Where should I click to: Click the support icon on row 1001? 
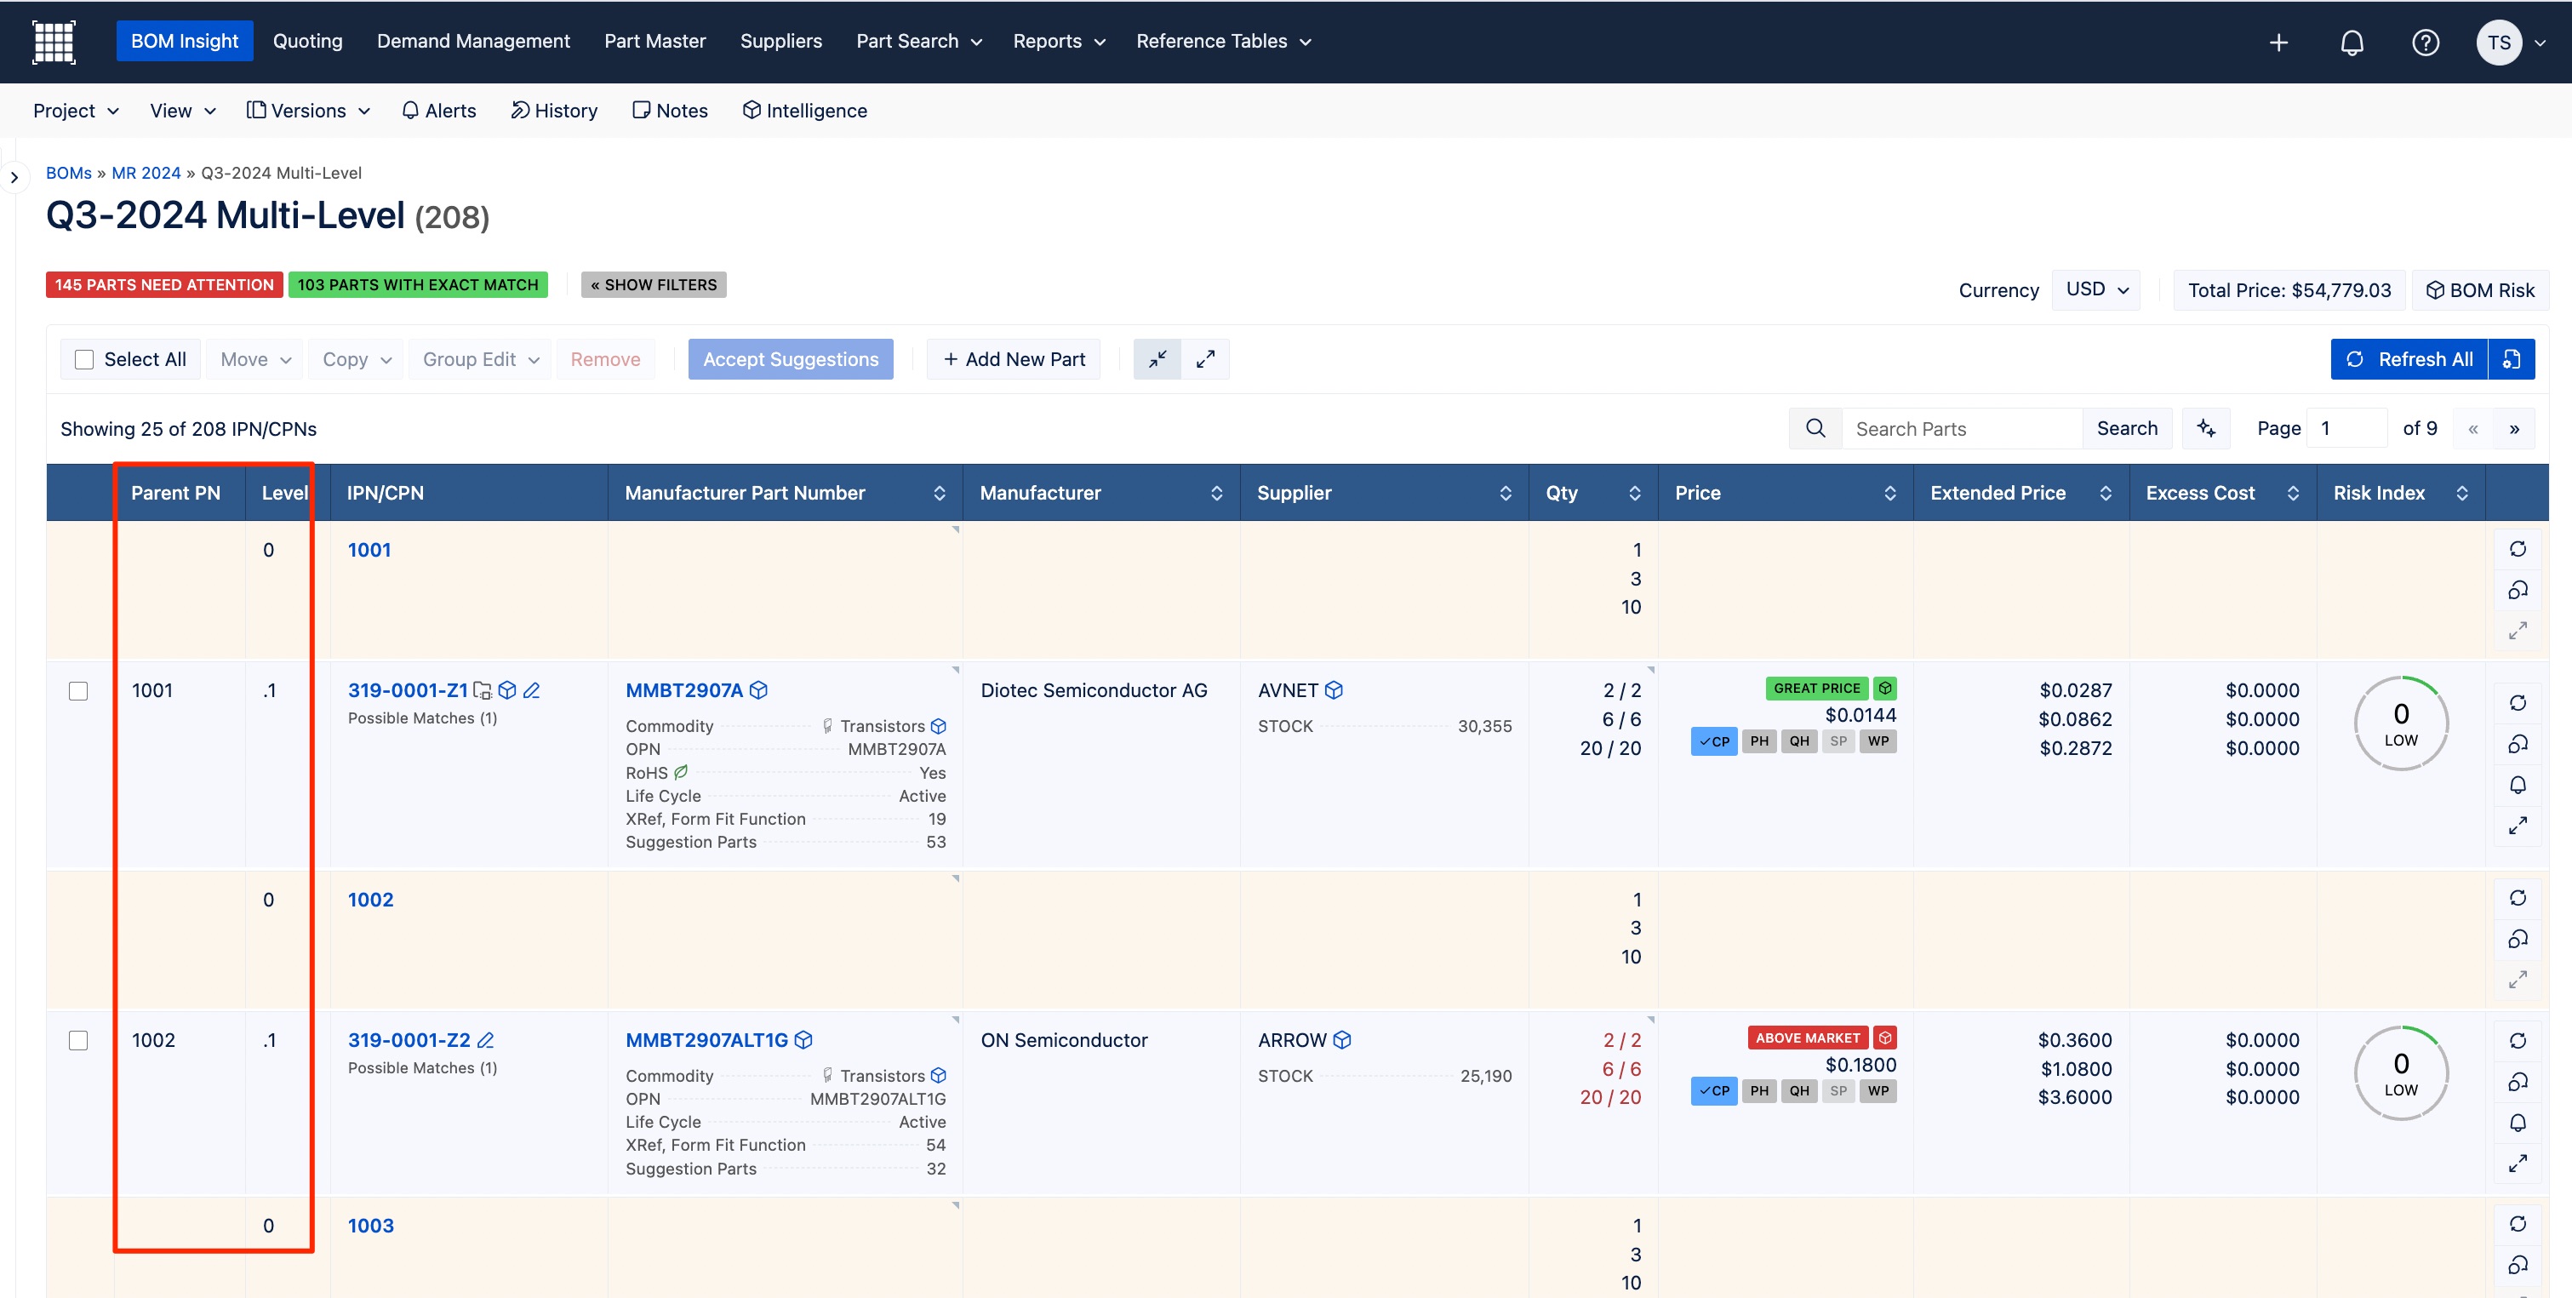pyautogui.click(x=2517, y=590)
